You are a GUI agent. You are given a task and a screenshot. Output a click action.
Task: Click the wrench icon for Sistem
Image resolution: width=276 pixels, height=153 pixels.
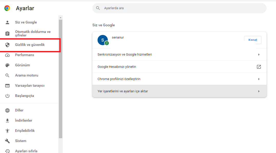[x=7, y=141]
